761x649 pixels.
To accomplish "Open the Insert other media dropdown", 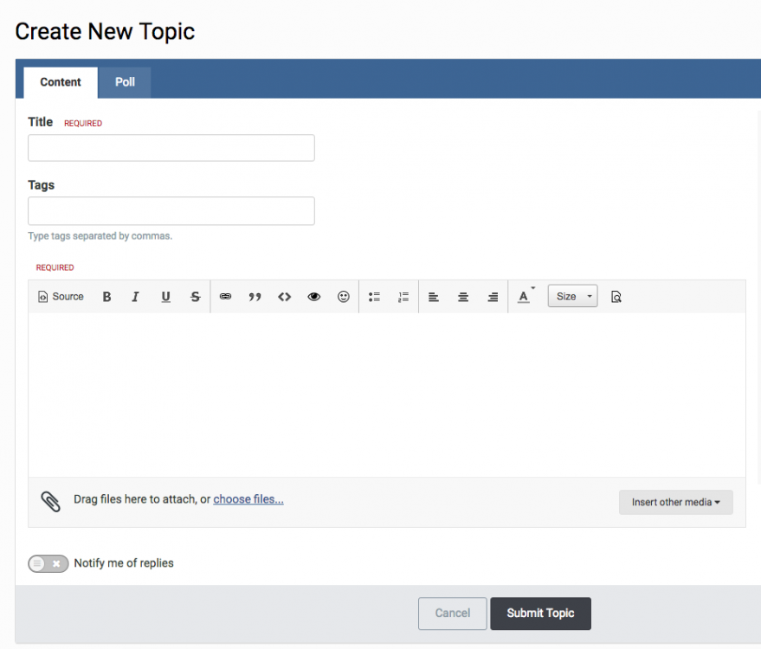I will 675,502.
